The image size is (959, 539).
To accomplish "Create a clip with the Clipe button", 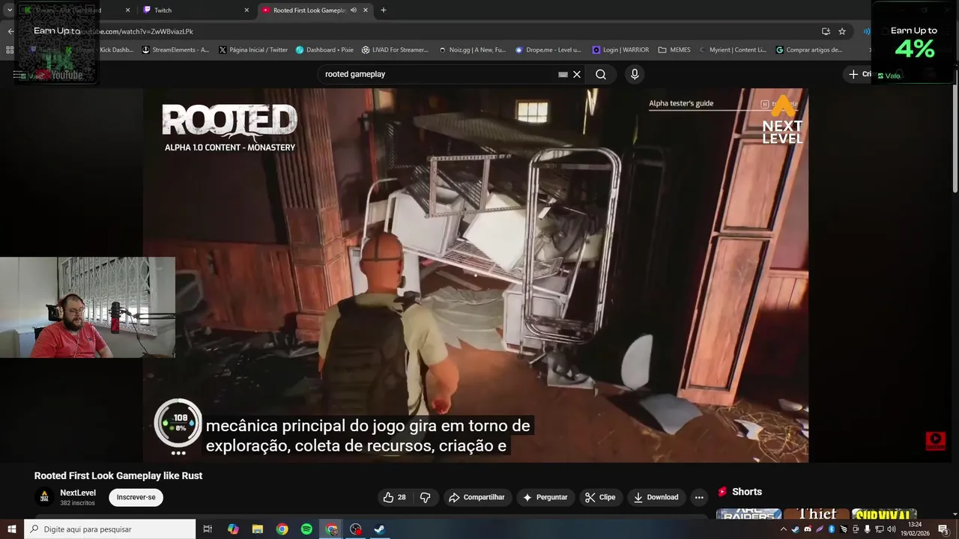I will click(600, 497).
